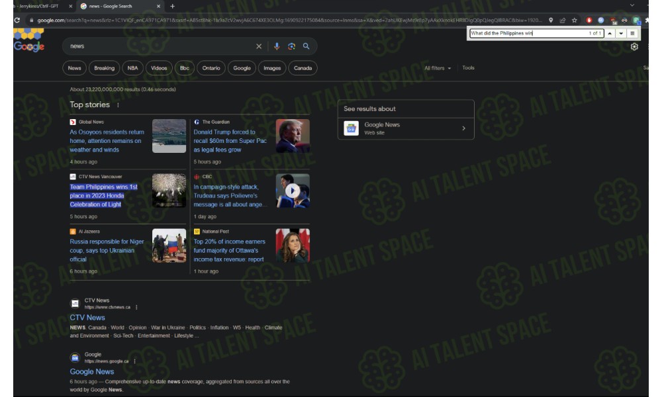This screenshot has height=397, width=662.
Task: Open the Google News result three-dot menu
Action: (134, 361)
